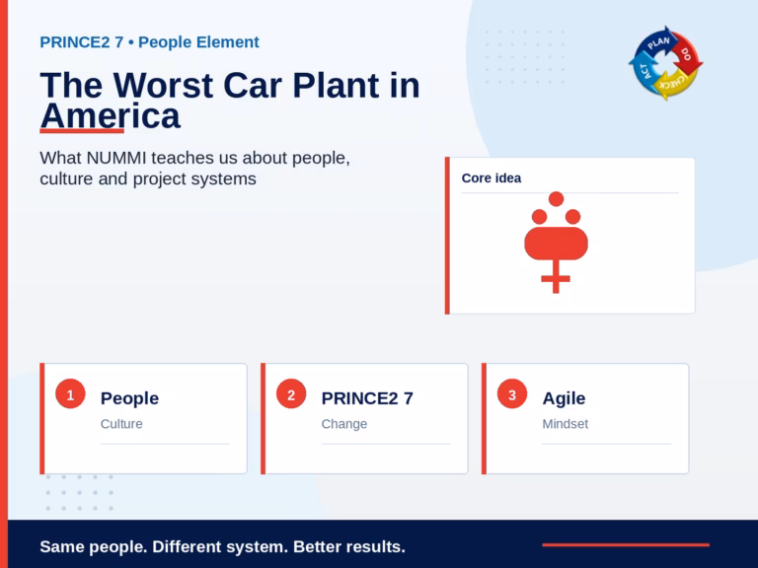
Task: Click the 'Agile' card title
Action: (564, 398)
